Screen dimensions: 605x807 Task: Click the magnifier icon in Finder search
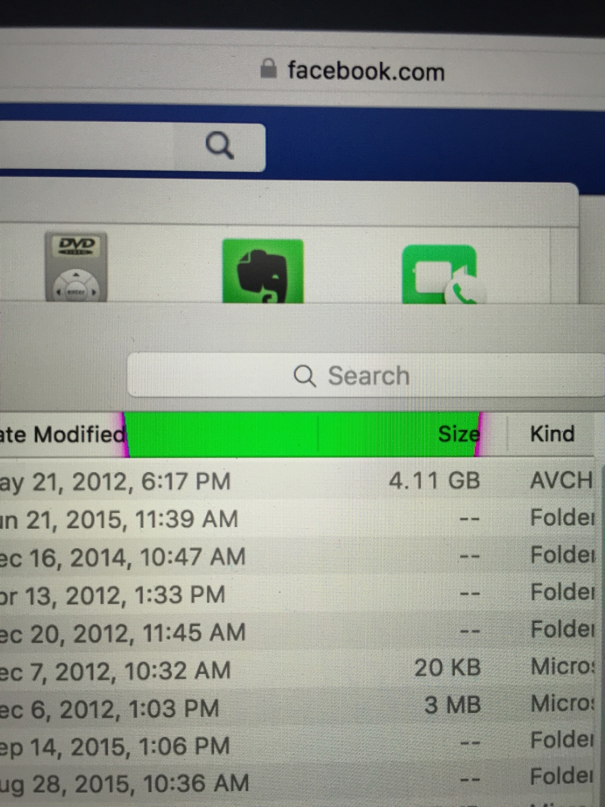pos(305,377)
